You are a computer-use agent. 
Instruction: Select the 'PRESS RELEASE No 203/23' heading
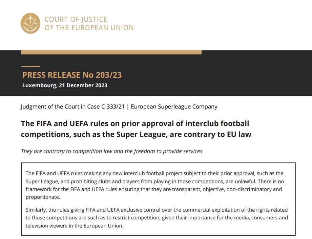(72, 75)
